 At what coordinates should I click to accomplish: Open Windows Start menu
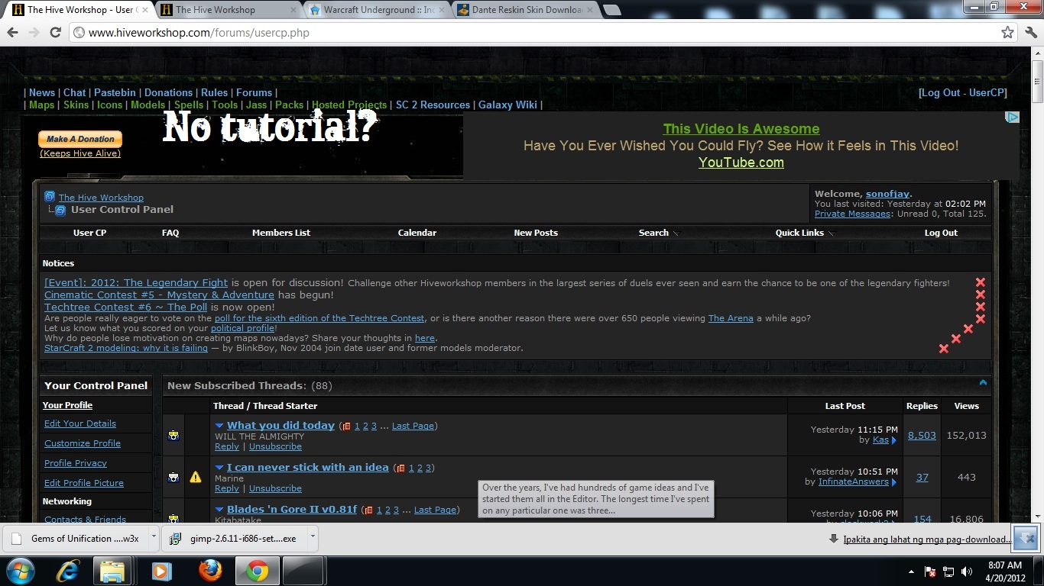click(x=20, y=571)
